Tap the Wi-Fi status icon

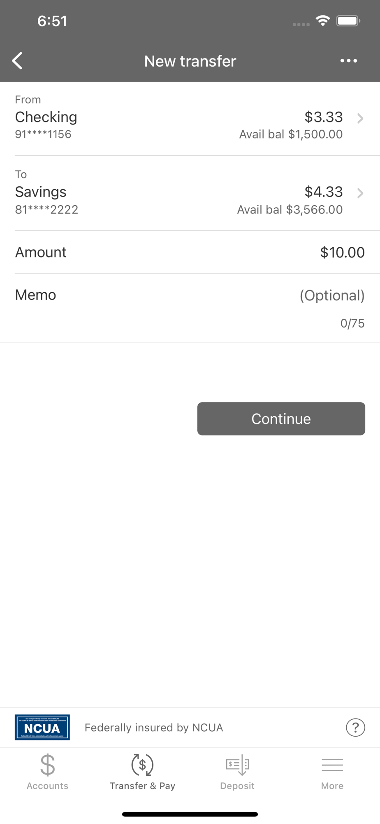(x=323, y=21)
